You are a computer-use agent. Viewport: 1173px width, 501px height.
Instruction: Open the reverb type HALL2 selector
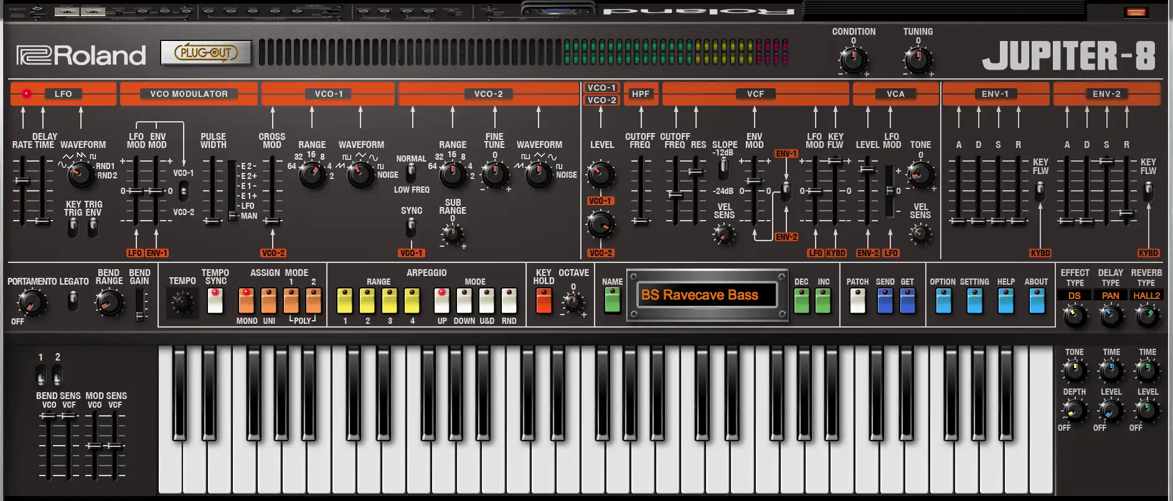(x=1146, y=296)
